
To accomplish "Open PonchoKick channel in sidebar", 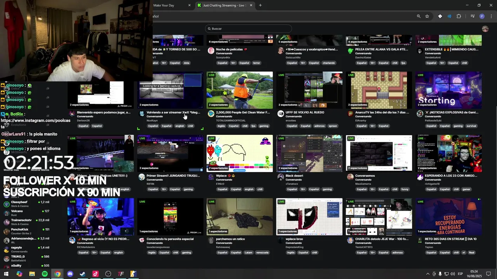I will [x=26, y=231].
